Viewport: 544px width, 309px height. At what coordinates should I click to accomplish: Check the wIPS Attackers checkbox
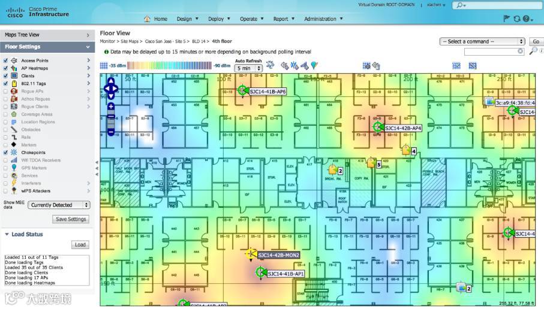pos(5,190)
